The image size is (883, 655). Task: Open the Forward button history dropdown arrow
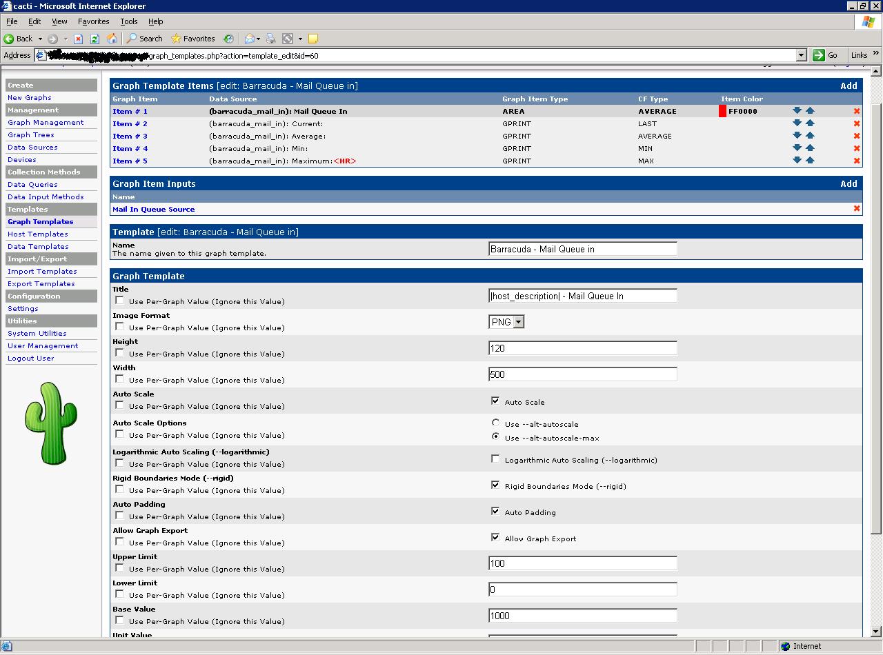pyautogui.click(x=66, y=39)
